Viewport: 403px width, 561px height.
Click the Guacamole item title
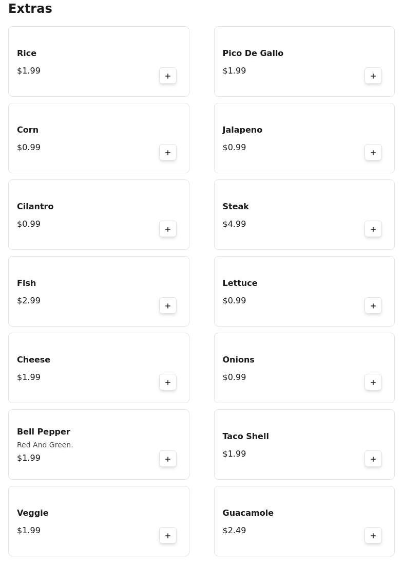[x=248, y=513]
